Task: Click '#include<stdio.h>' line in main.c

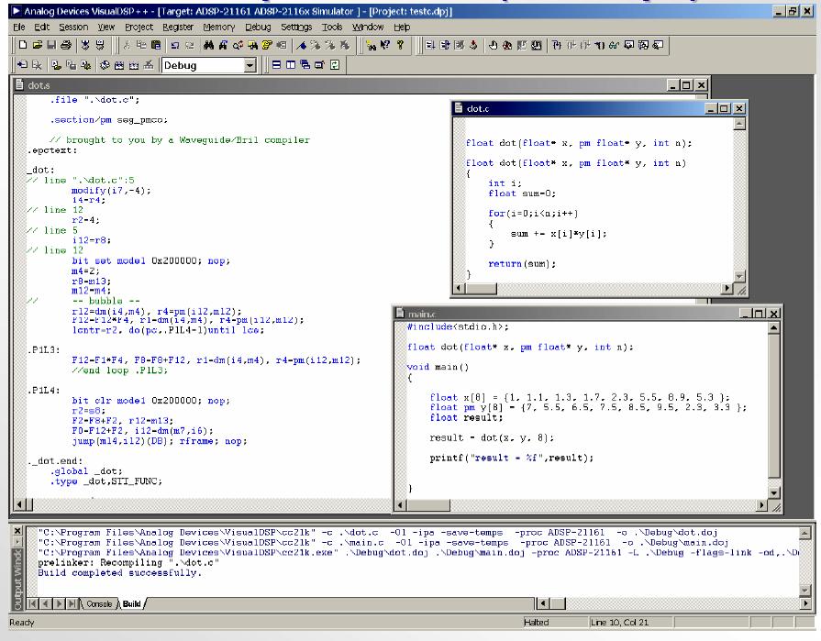Action: [458, 326]
